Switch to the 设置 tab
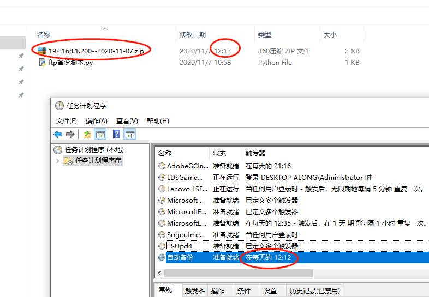The height and width of the screenshot is (297, 429). coord(270,290)
